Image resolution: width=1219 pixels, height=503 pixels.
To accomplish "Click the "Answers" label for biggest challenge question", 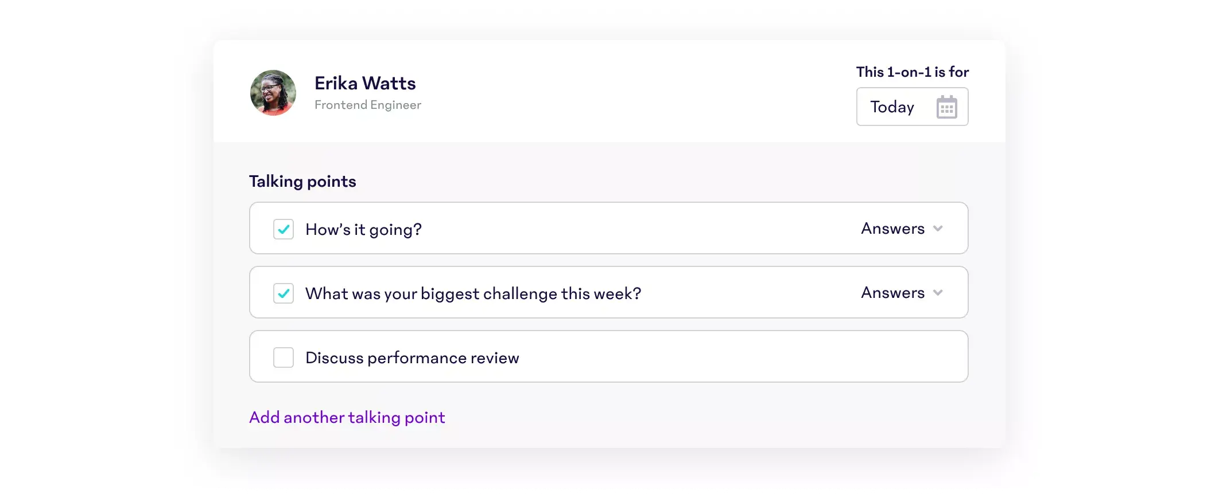I will click(x=892, y=293).
